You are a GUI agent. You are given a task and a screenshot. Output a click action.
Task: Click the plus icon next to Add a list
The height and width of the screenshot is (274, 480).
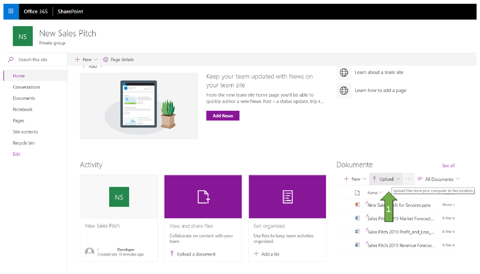point(256,254)
